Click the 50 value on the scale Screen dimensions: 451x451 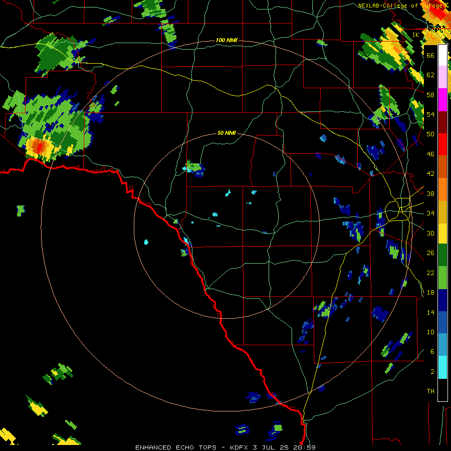tap(430, 134)
